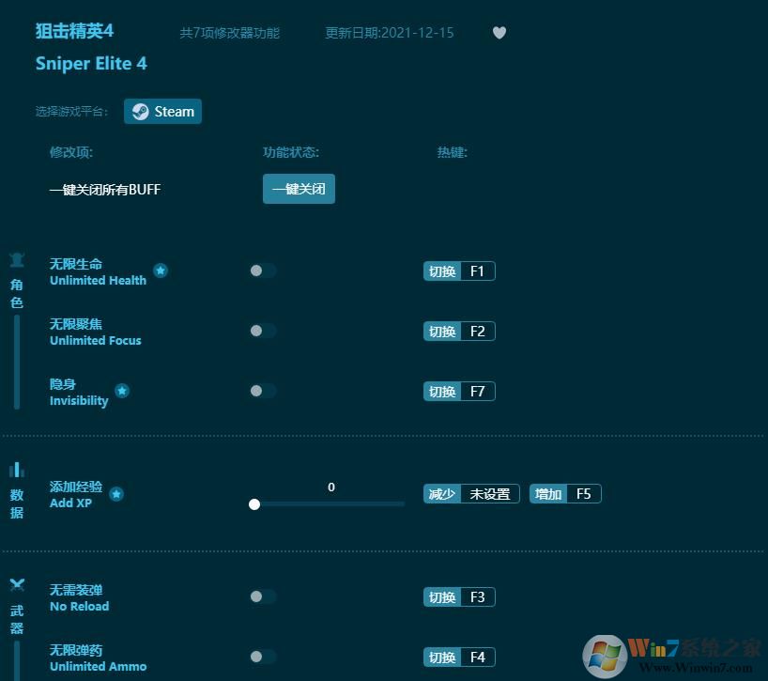Image resolution: width=768 pixels, height=681 pixels.
Task: Click the 增加 F5 increase XP button
Action: pos(565,493)
